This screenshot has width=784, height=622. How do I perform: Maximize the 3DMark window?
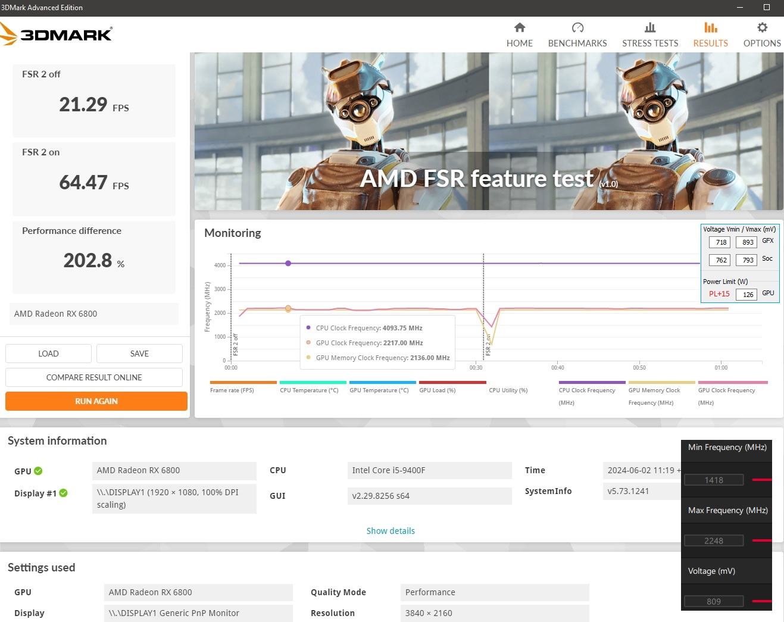click(x=767, y=7)
